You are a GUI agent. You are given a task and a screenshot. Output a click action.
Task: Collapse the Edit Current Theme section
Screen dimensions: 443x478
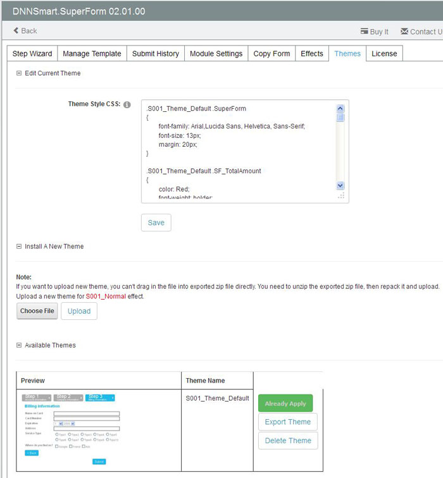tap(19, 73)
